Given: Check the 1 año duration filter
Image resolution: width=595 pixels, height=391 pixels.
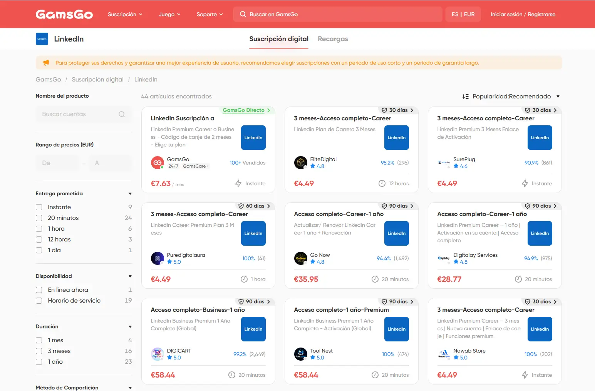Looking at the screenshot, I should tap(39, 362).
